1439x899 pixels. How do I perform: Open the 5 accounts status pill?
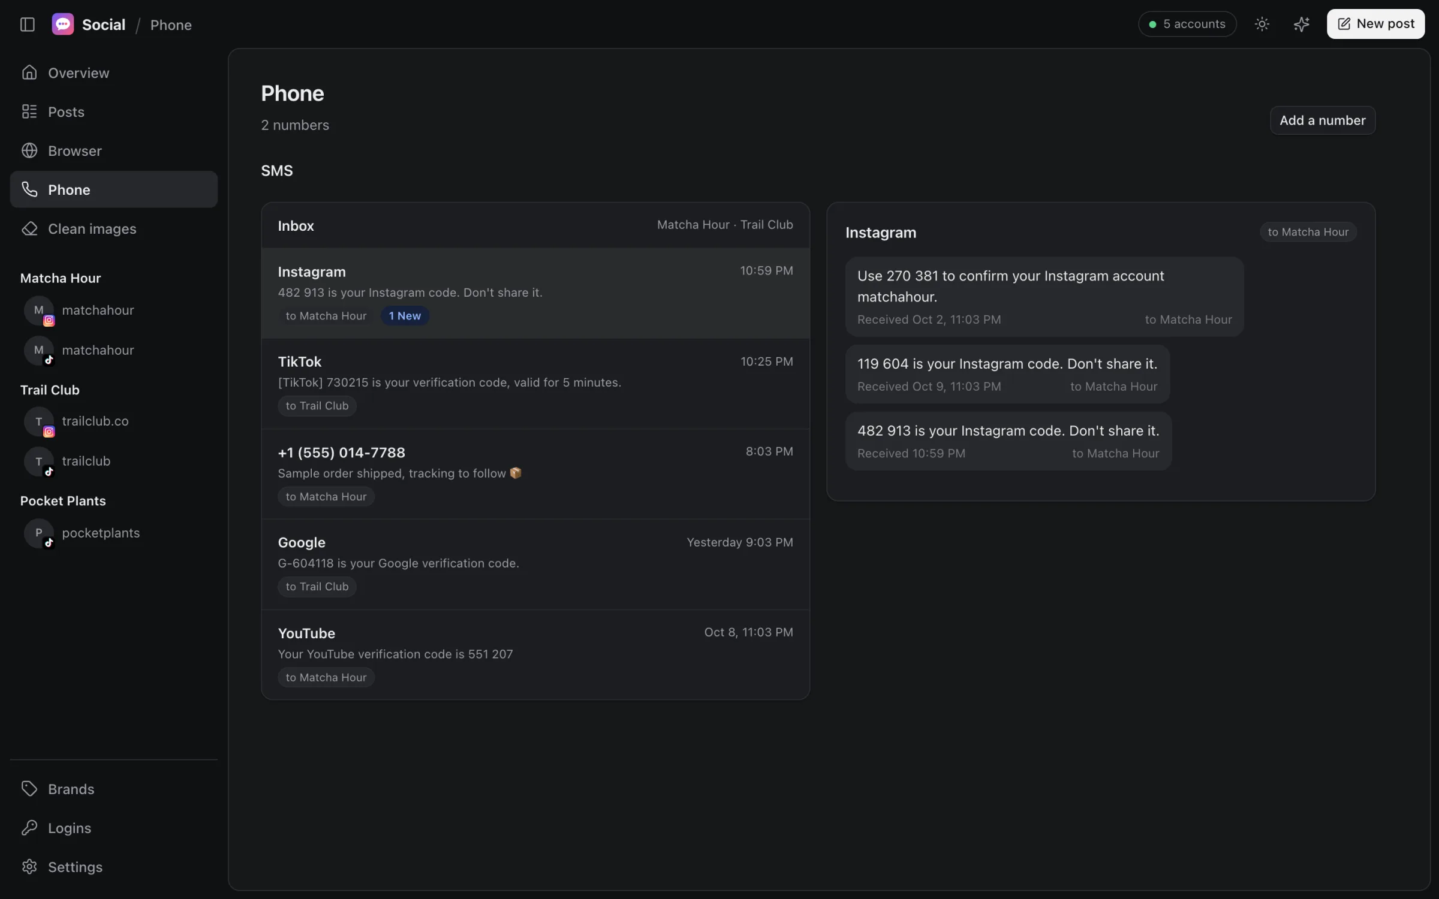click(1187, 24)
